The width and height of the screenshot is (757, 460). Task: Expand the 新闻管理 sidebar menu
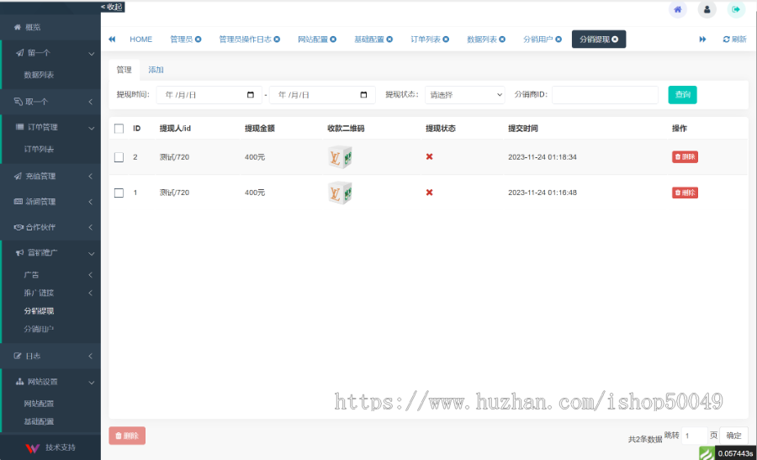50,202
